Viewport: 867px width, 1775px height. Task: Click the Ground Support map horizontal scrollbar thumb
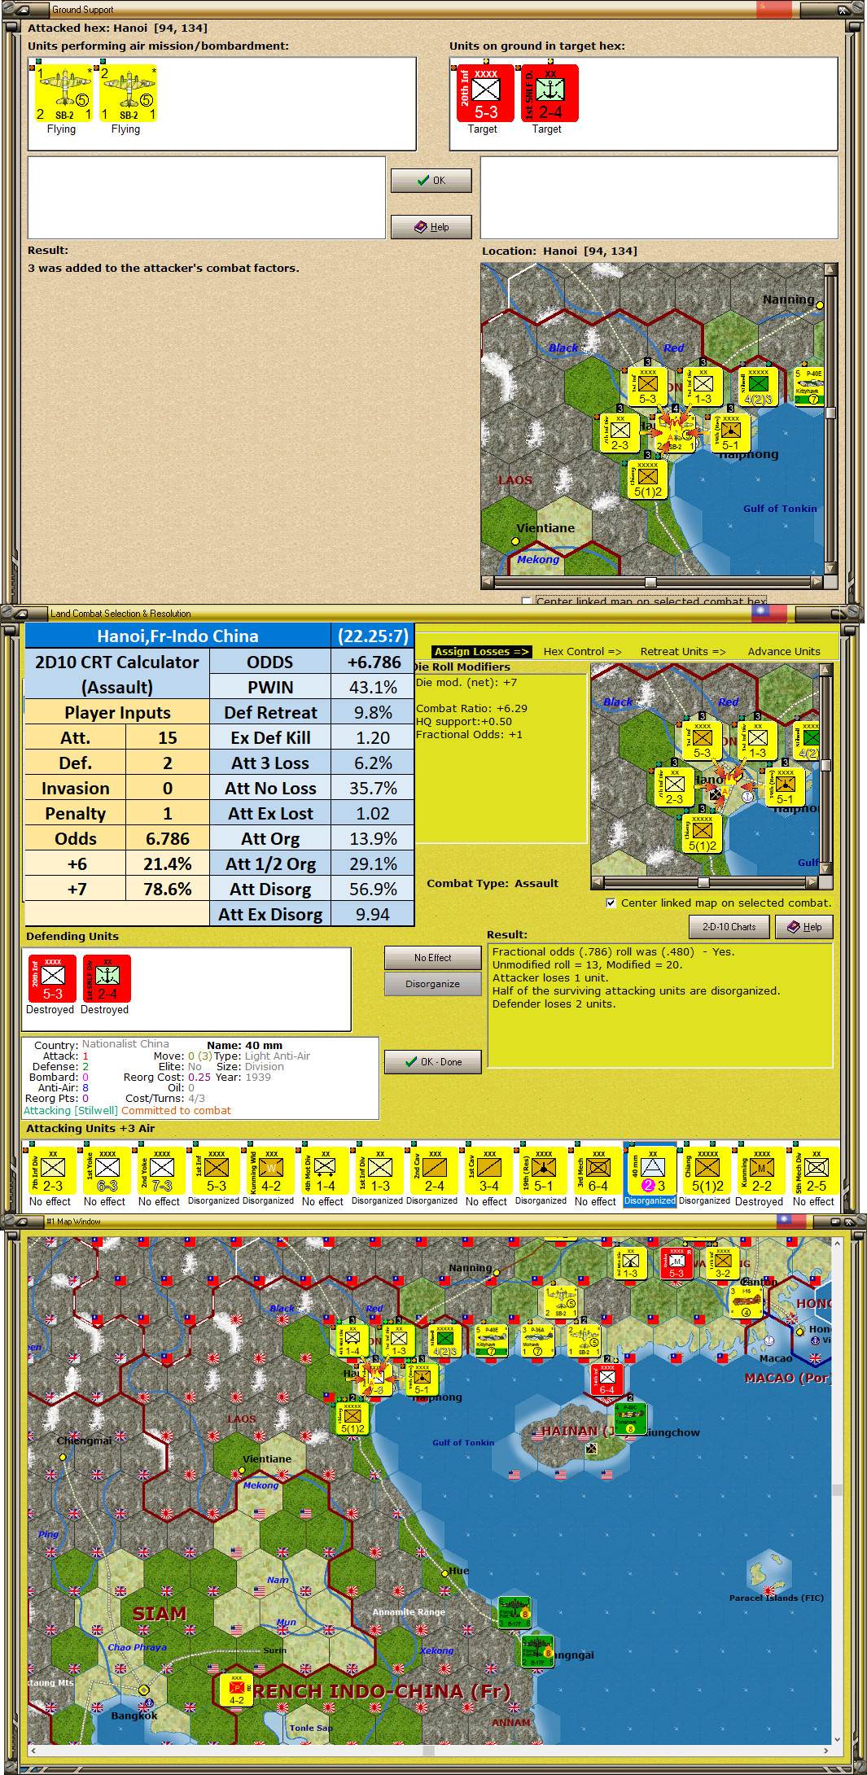tap(650, 582)
